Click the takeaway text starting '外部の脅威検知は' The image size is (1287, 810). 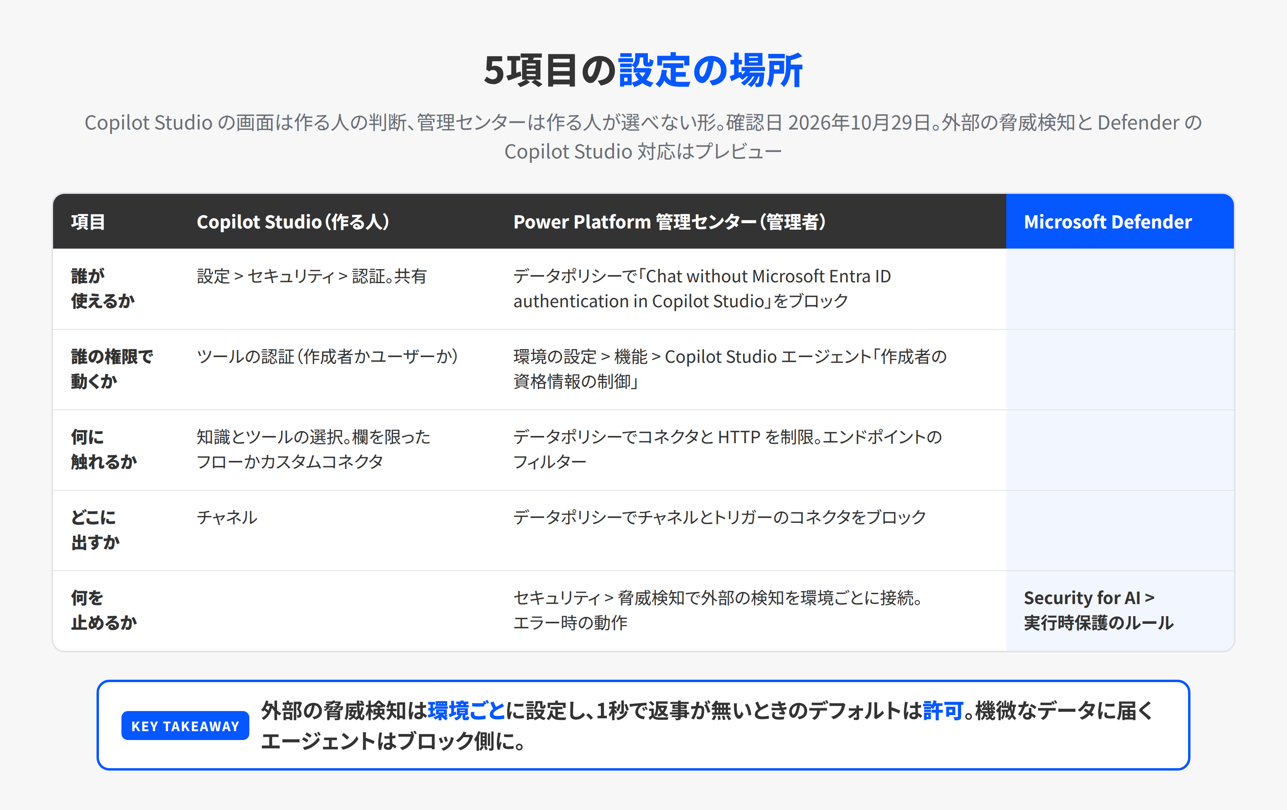(x=707, y=726)
